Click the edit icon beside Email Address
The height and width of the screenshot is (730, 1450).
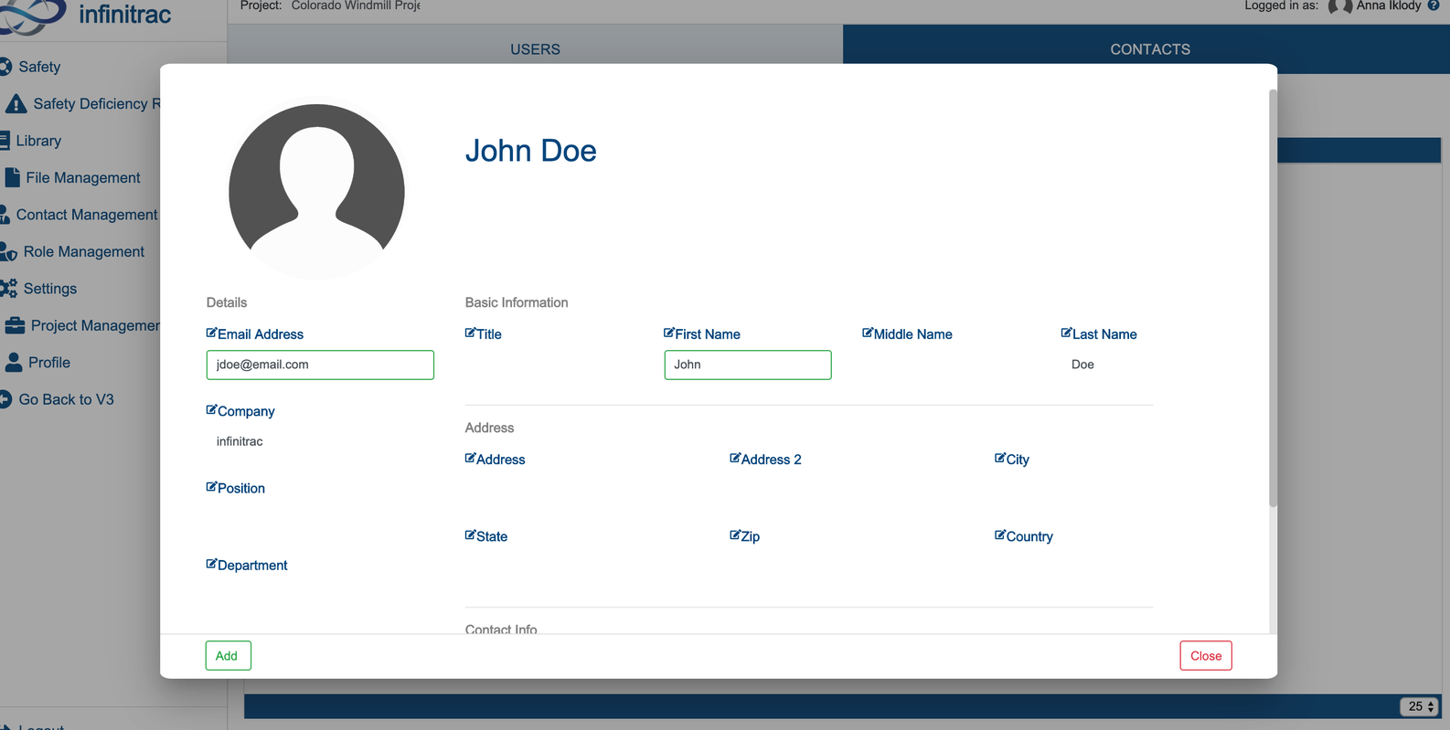[x=211, y=333]
